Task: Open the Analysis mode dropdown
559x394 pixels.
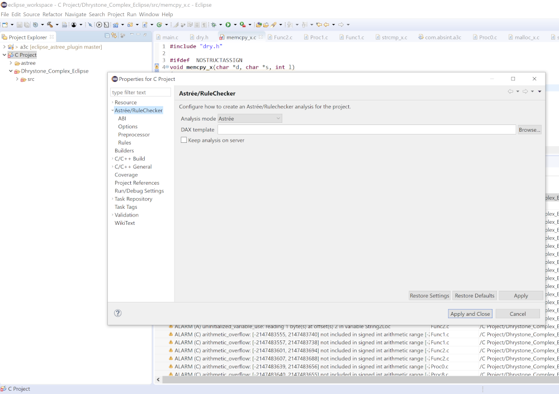Action: (249, 118)
